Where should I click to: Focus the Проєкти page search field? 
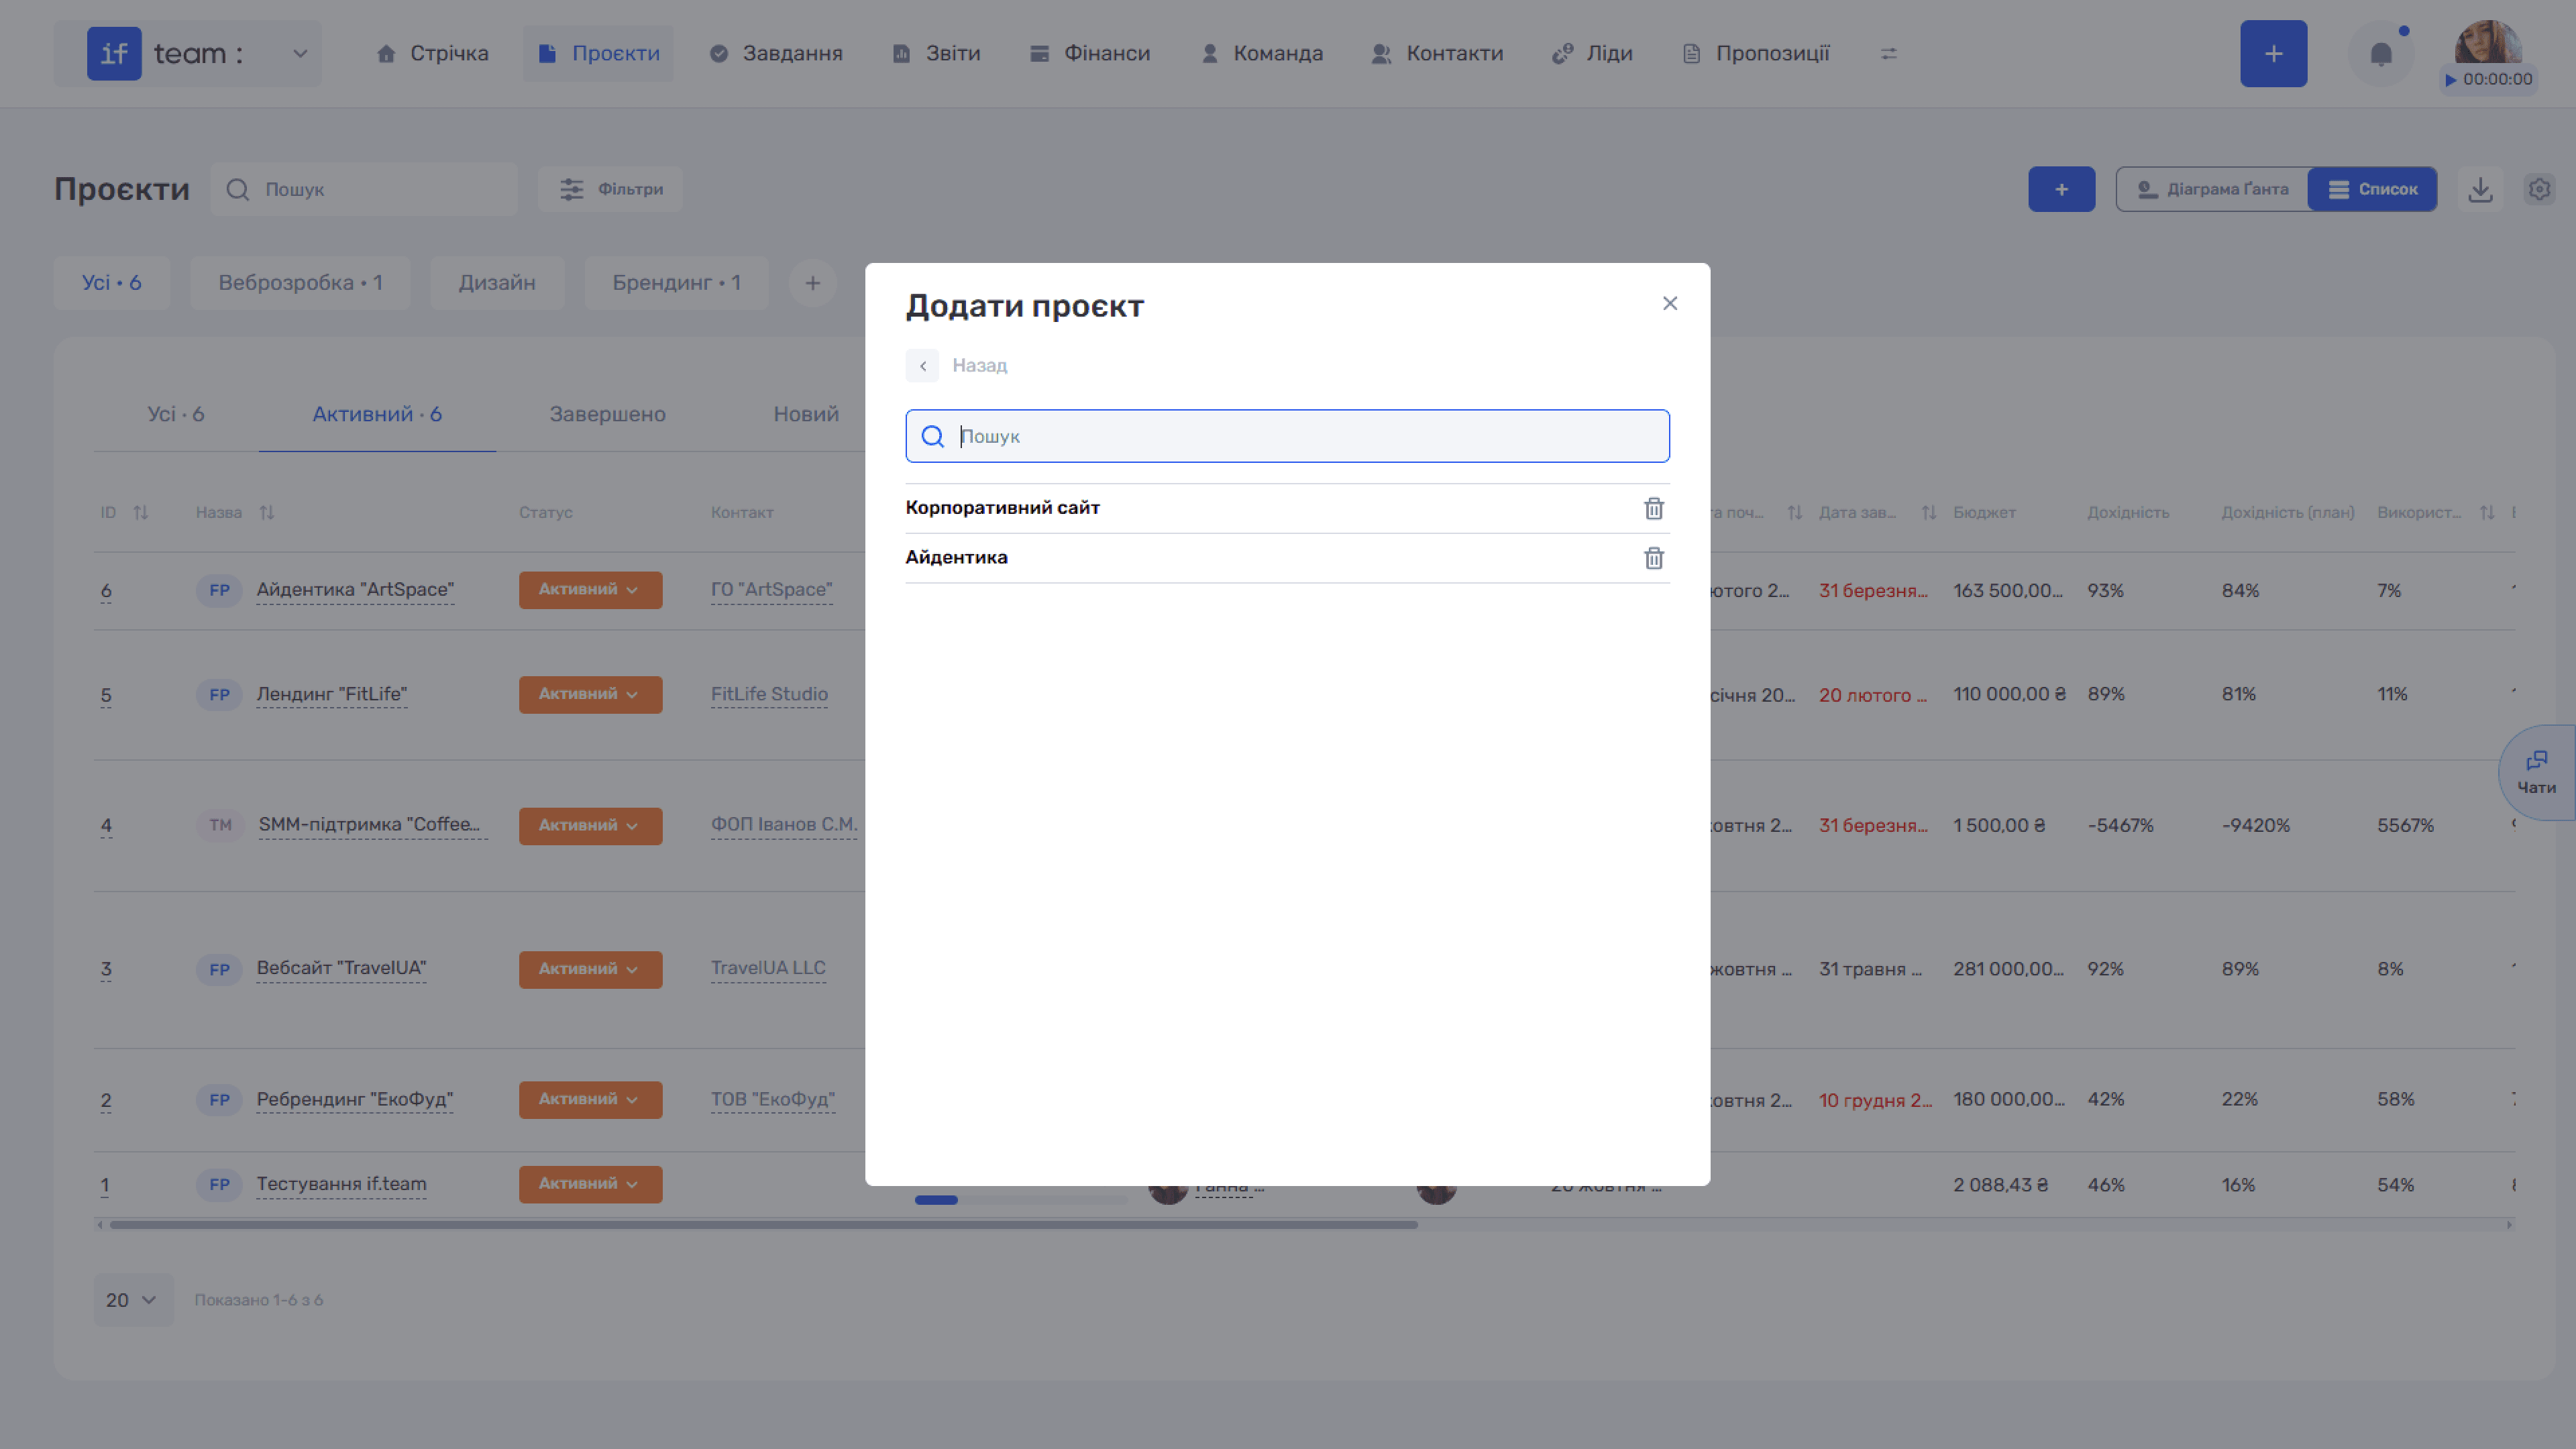(364, 189)
